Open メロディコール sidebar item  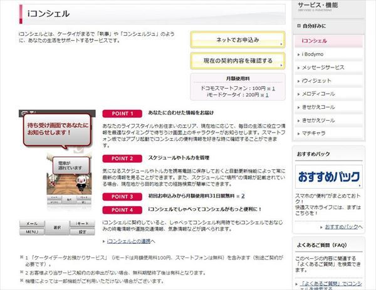(x=328, y=94)
